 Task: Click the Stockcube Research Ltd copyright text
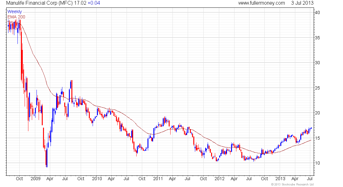click(x=292, y=185)
